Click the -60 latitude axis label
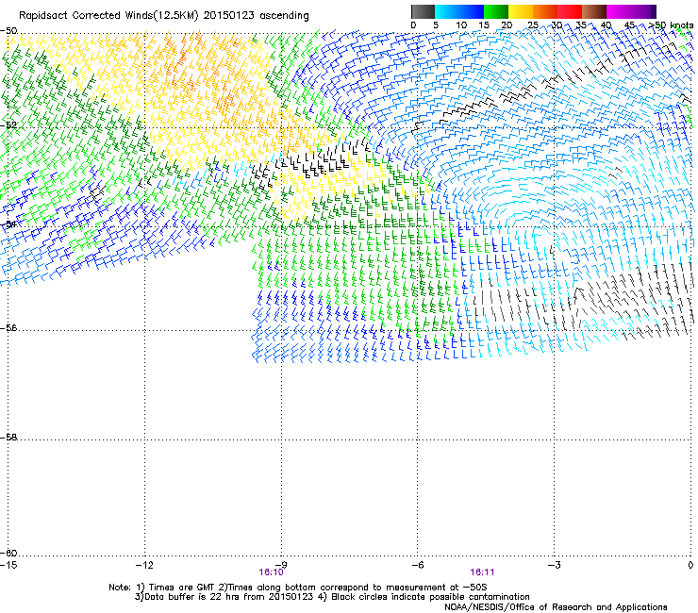698x613 pixels. point(8,553)
